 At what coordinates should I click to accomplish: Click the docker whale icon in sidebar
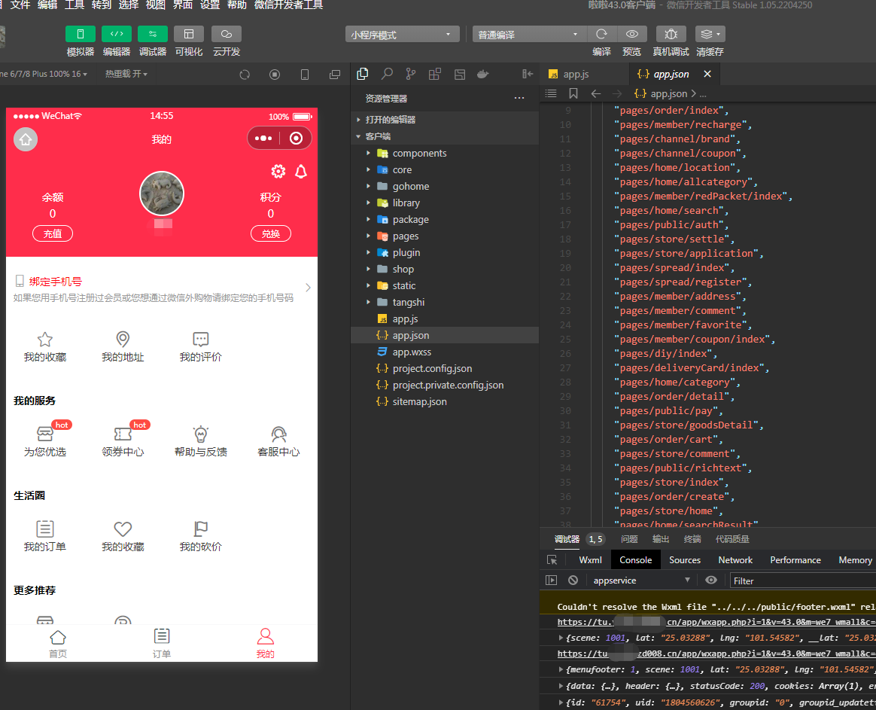tap(483, 74)
